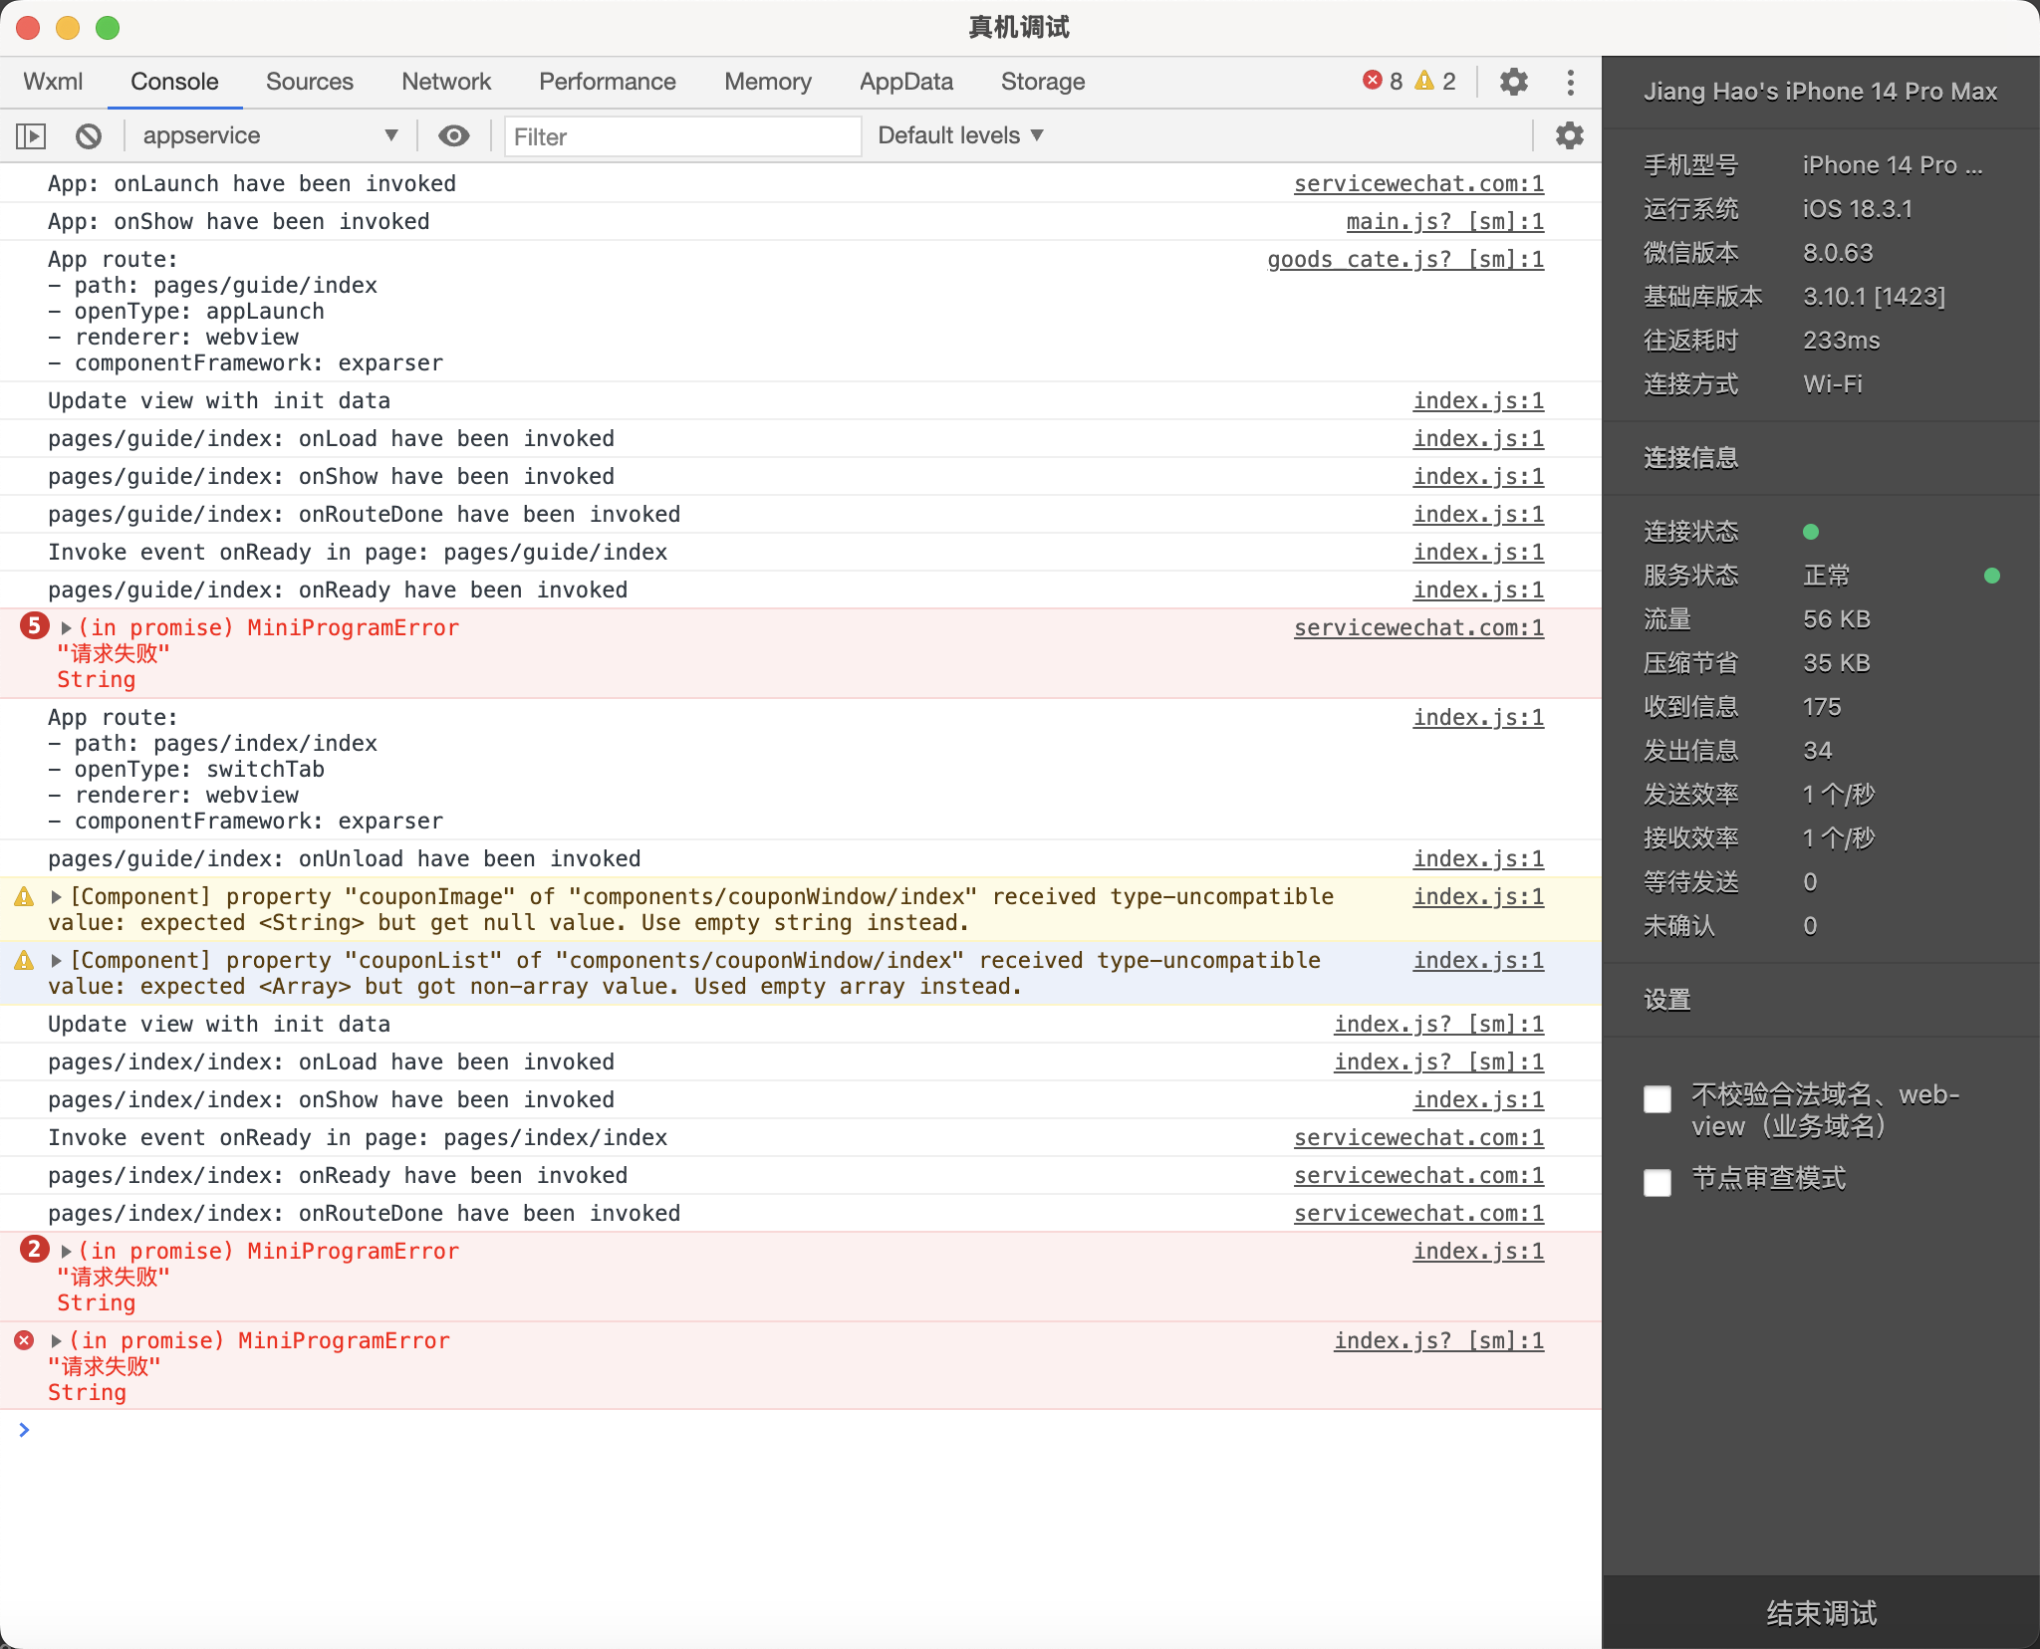
Task: Click the Wi-Fi connection type value
Action: (1832, 384)
